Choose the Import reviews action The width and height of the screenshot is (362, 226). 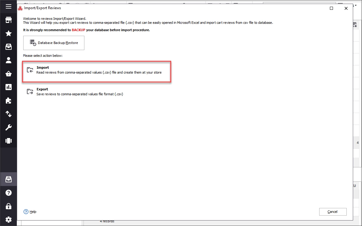[97, 71]
